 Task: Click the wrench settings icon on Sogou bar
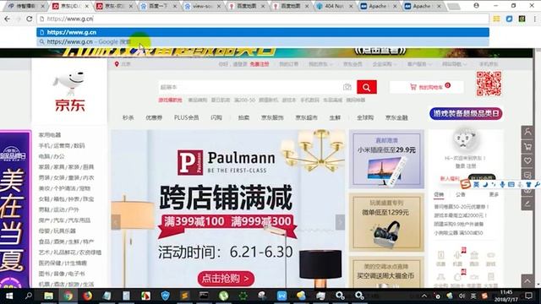538,185
